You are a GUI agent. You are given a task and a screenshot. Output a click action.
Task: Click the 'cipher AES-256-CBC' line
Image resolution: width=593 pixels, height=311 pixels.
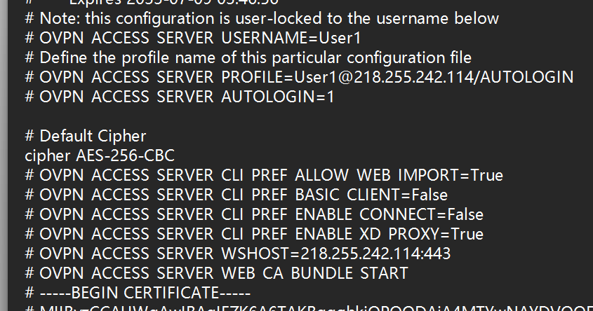100,156
